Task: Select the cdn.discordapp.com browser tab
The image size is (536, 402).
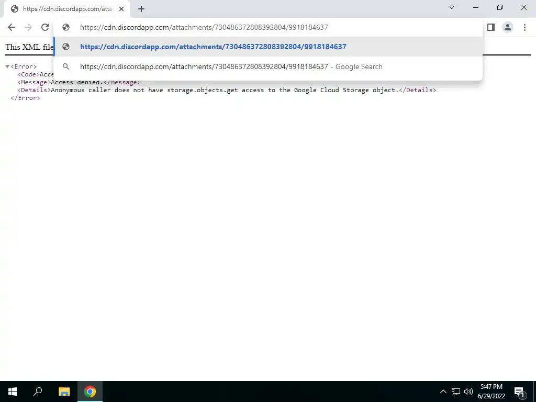Action: pos(67,9)
